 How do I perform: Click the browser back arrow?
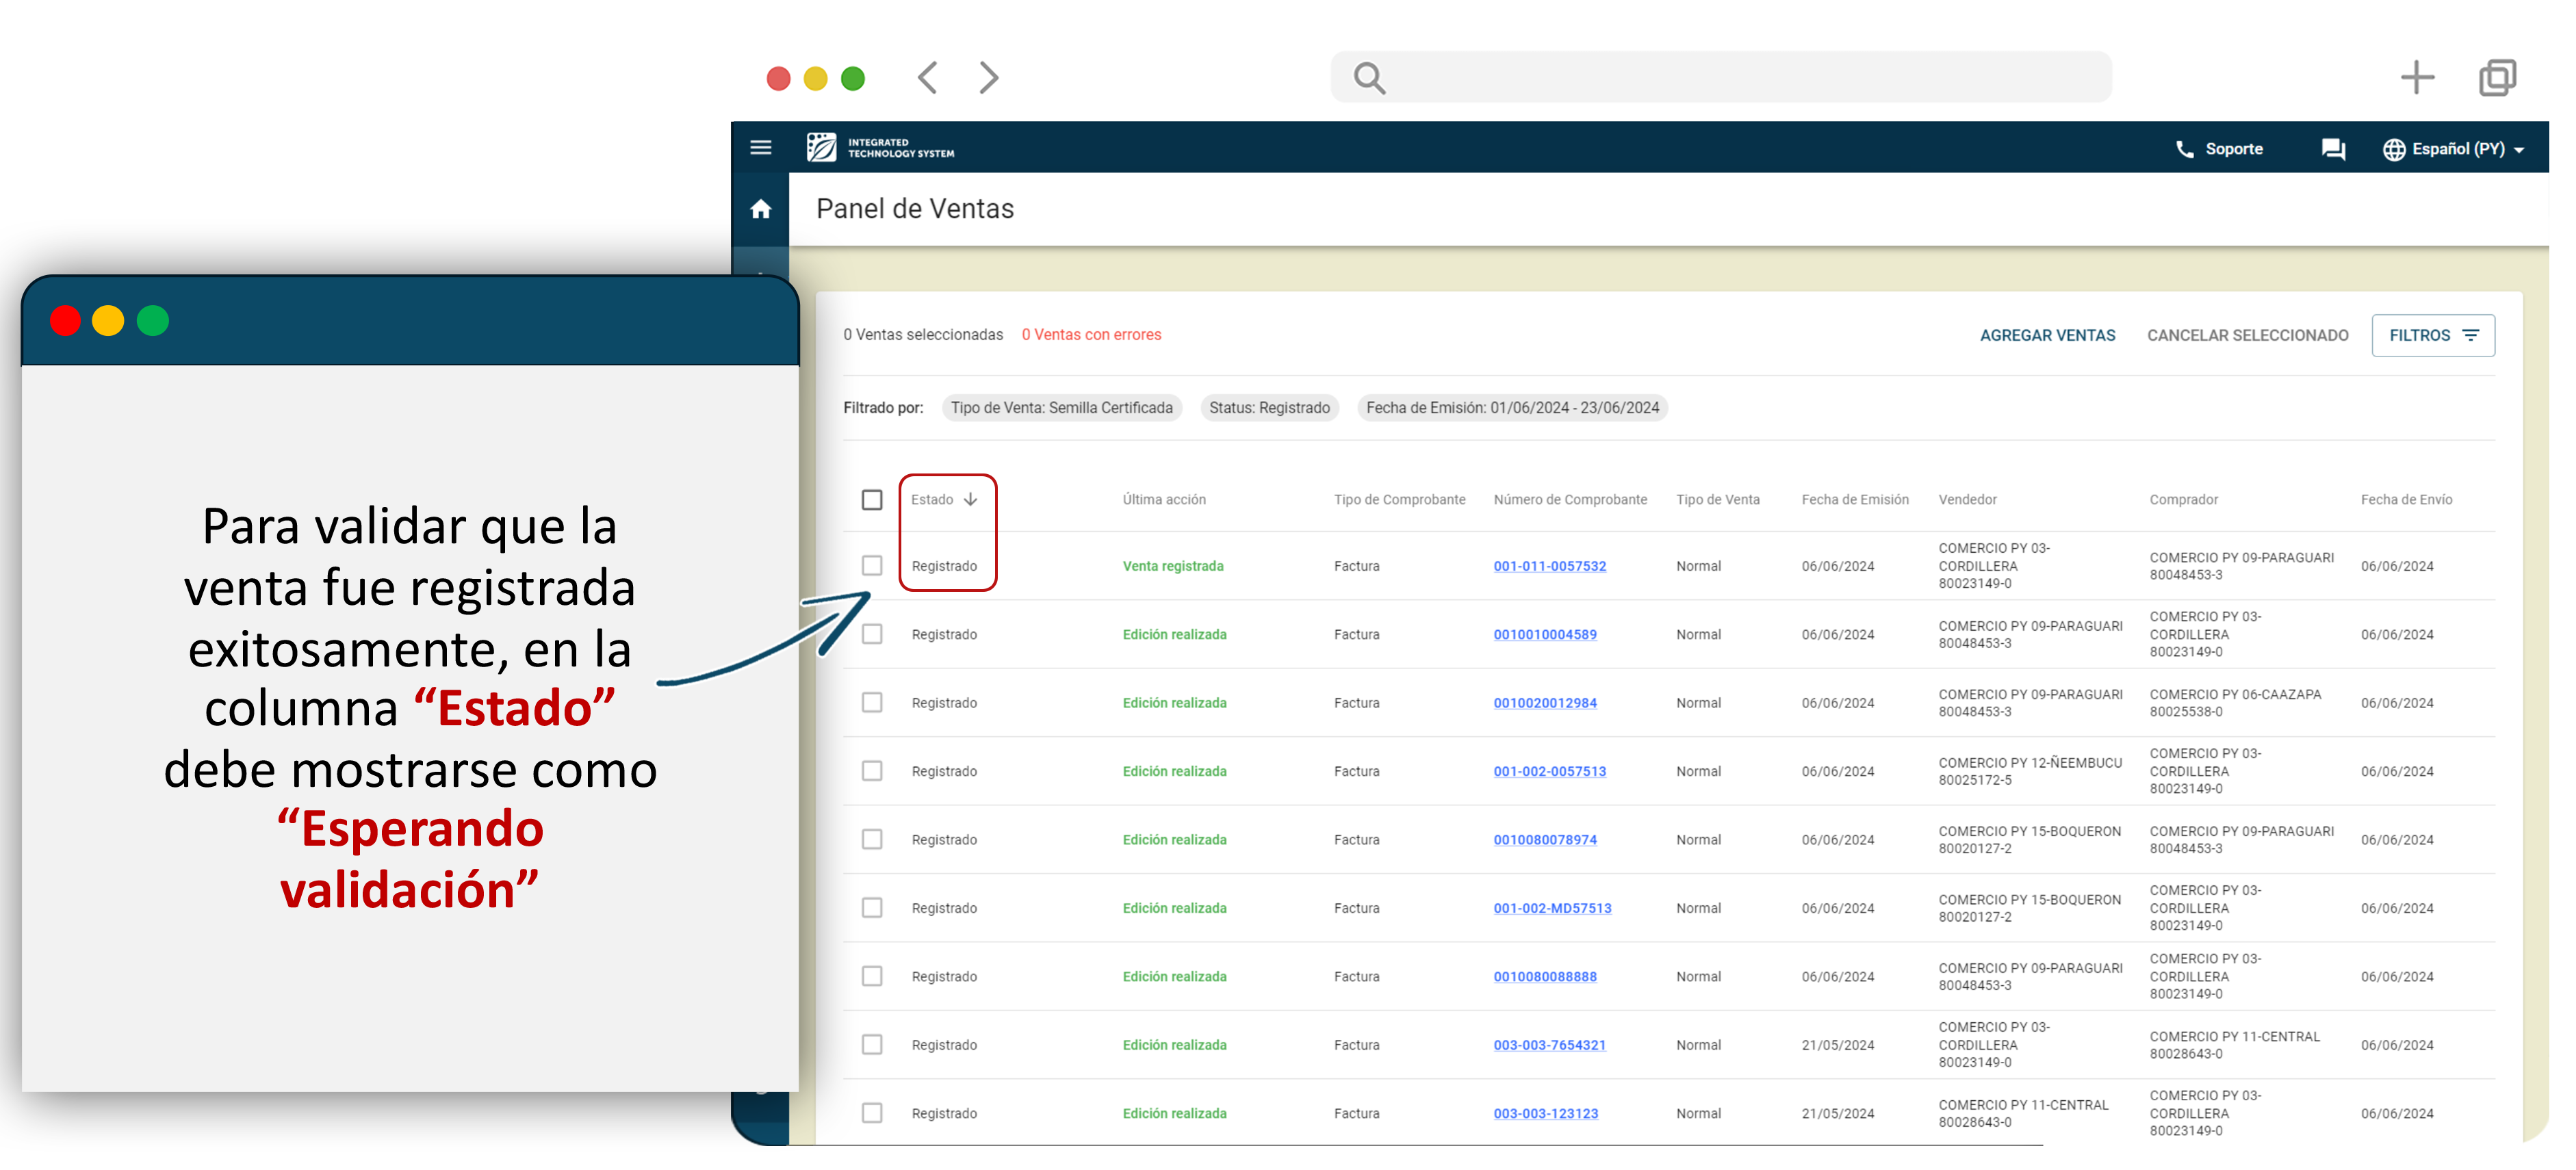(927, 78)
